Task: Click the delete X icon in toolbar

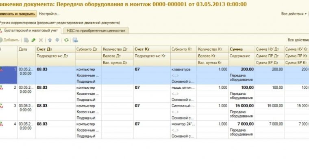Action: 40,40
